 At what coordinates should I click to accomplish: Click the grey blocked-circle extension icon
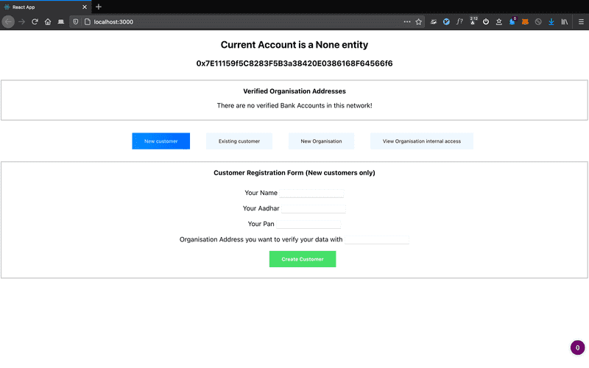coord(538,22)
